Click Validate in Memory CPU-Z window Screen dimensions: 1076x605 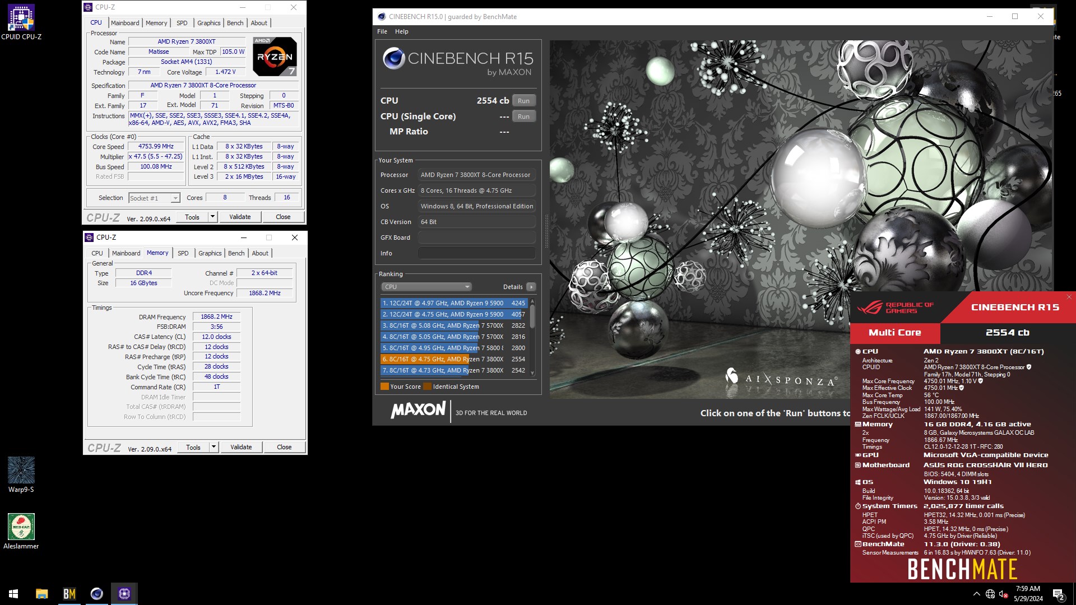click(241, 447)
